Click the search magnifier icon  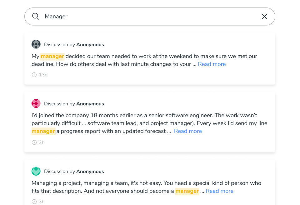point(36,17)
